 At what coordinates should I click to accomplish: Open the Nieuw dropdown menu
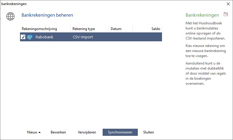pos(34,132)
